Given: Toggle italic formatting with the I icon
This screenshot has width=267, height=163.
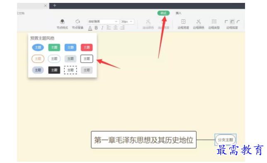Looking at the screenshot, I should [x=102, y=28].
